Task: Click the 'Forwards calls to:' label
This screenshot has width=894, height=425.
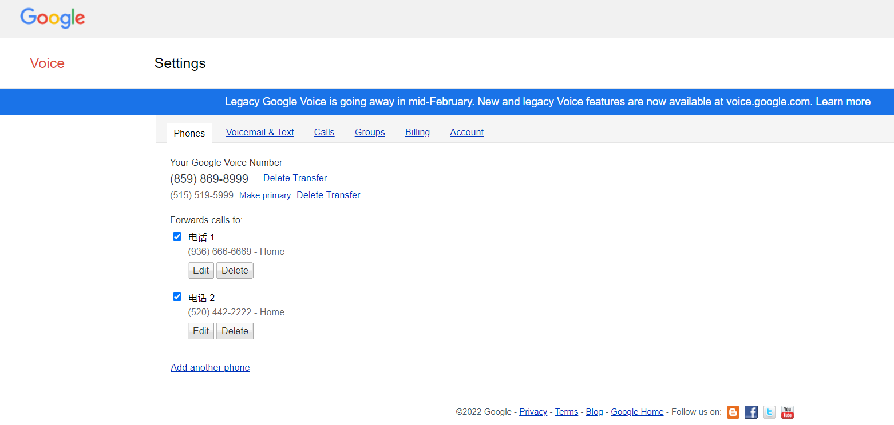Action: click(206, 220)
